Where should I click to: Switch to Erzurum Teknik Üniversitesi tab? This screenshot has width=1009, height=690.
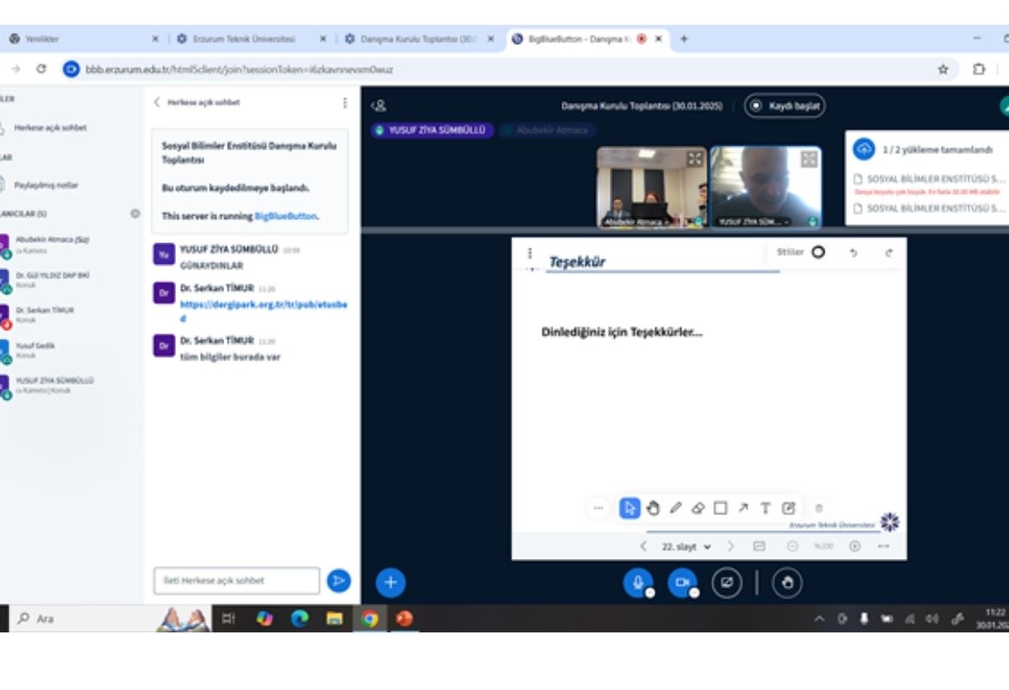click(x=244, y=39)
